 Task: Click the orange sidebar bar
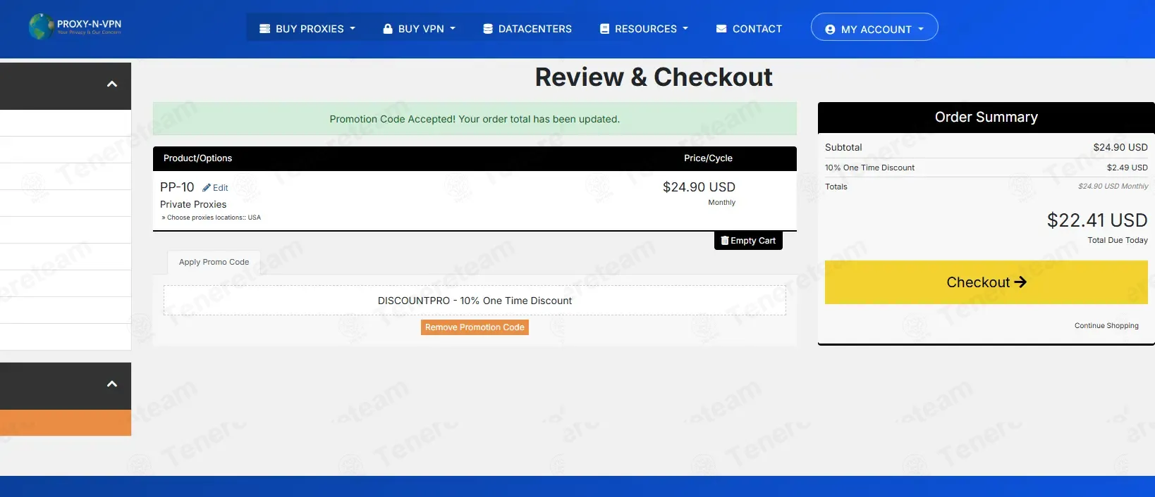click(x=66, y=423)
